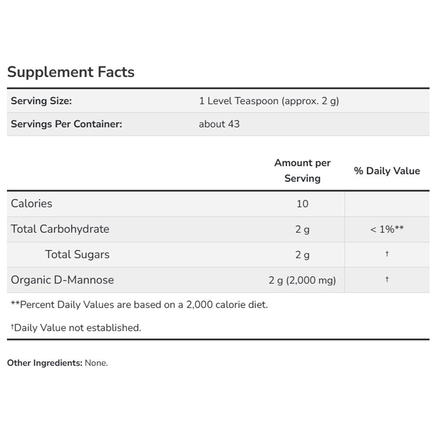Click the Amount per Serving column header

point(302,171)
